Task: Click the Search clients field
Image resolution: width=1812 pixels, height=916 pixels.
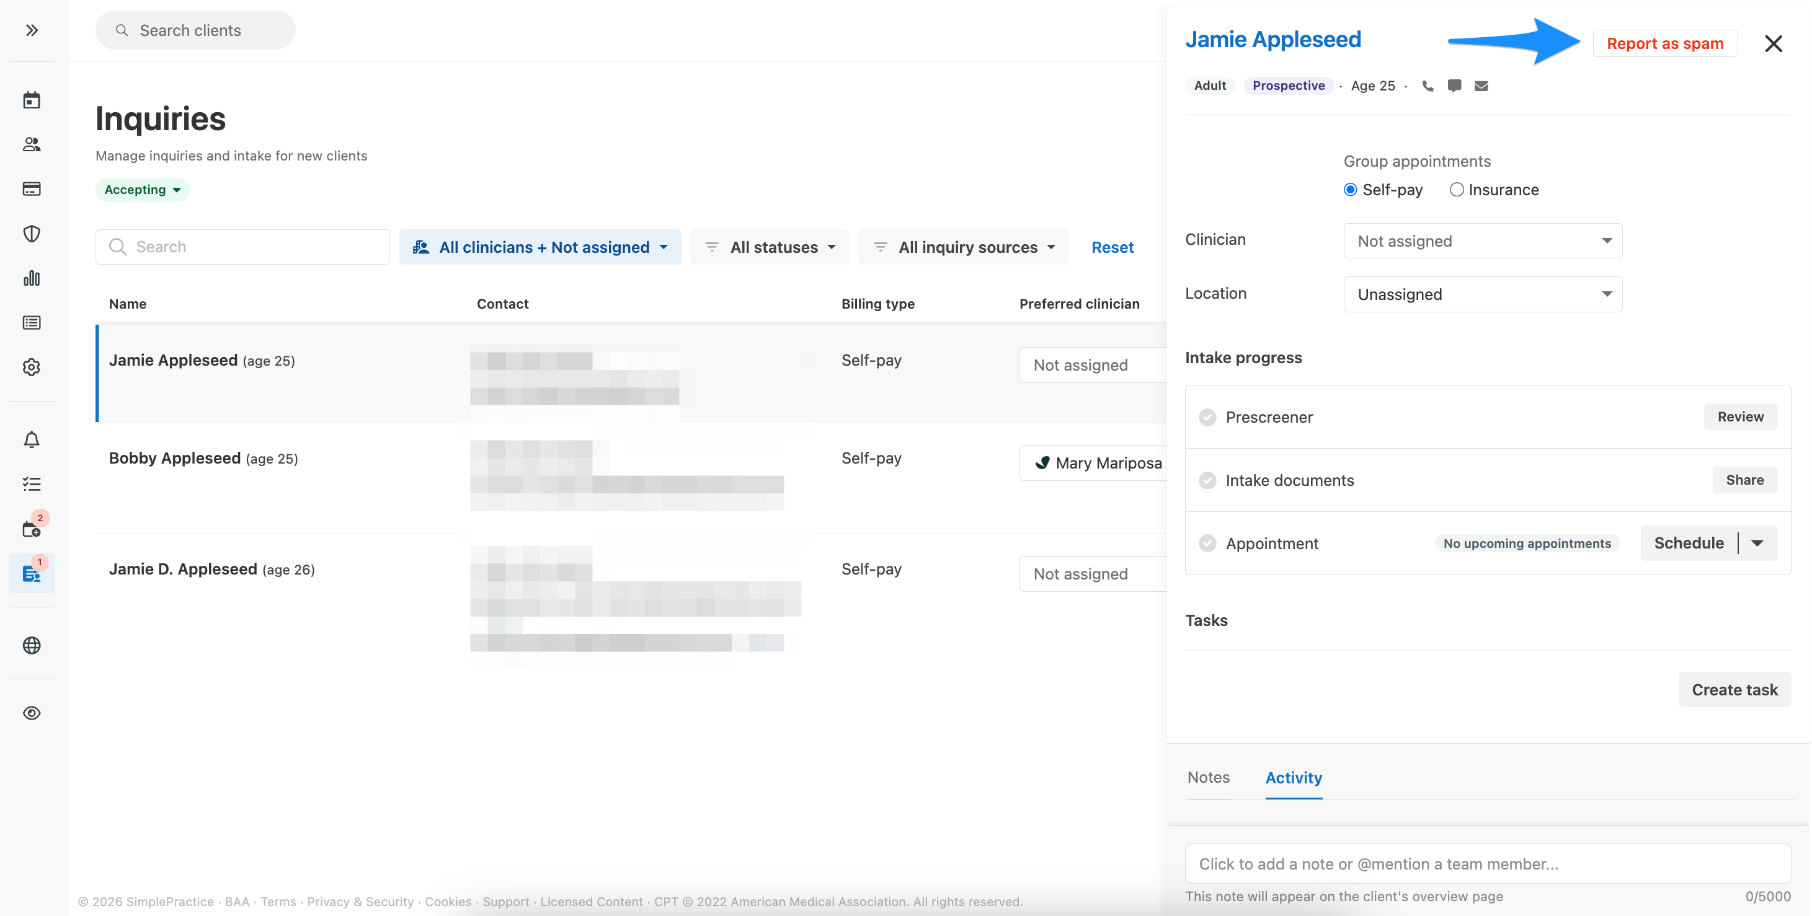Action: coord(195,30)
